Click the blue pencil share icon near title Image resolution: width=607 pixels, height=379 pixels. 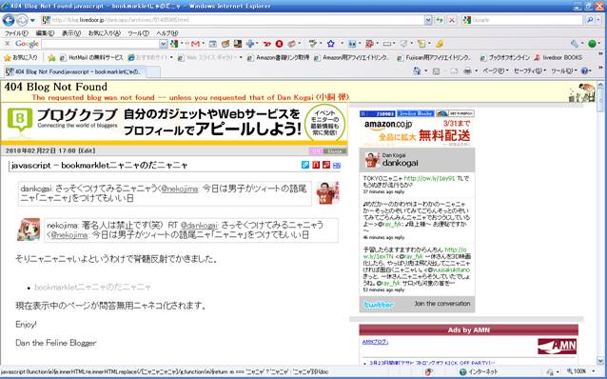[305, 165]
